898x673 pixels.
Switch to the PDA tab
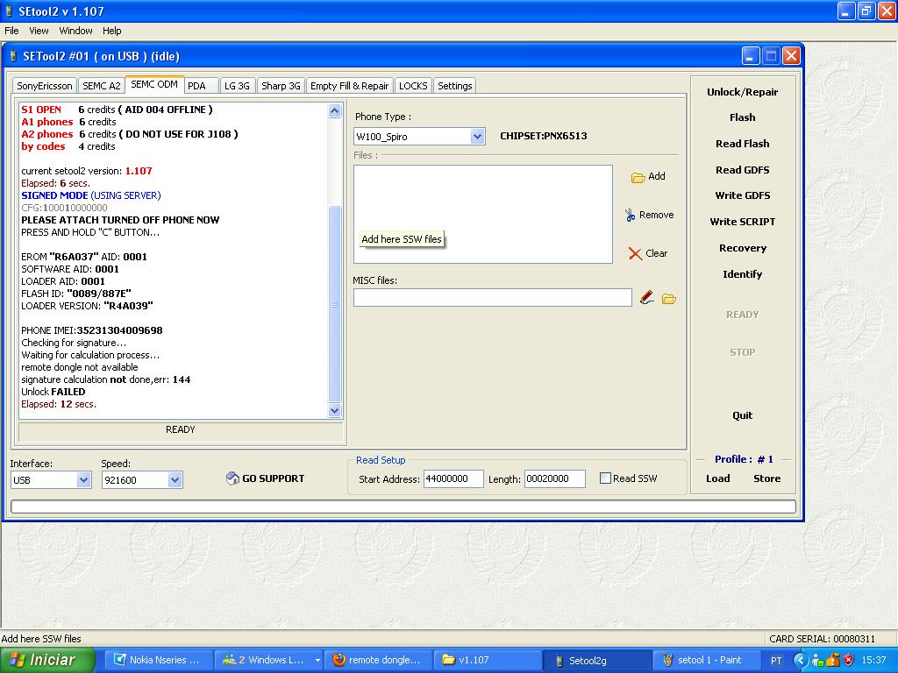coord(201,86)
